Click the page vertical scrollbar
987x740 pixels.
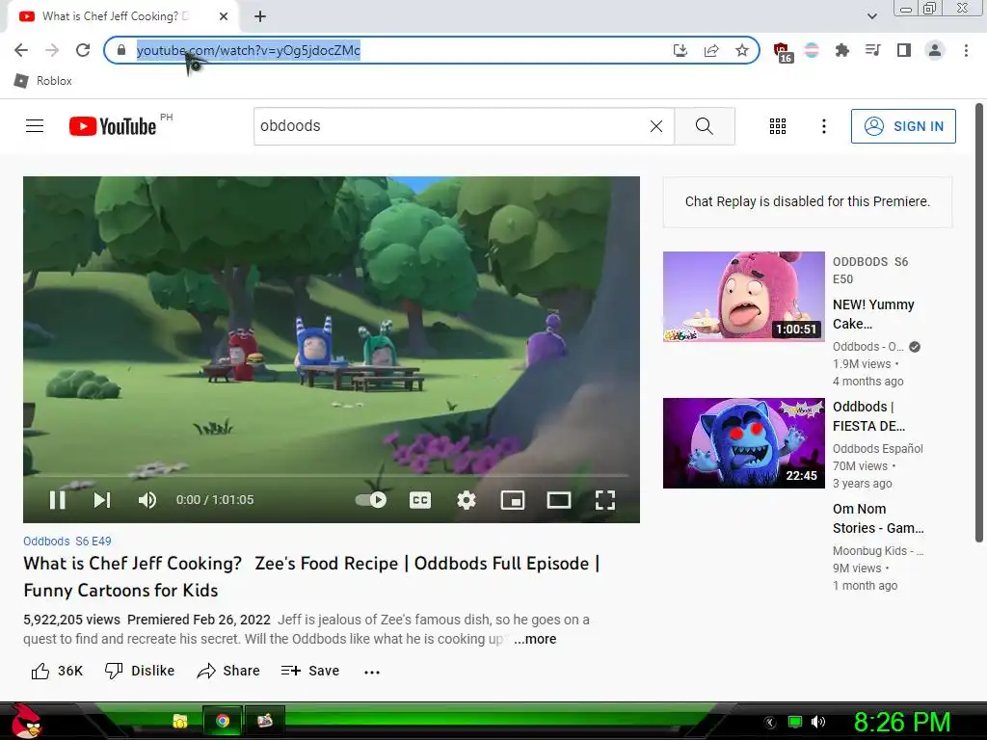pyautogui.click(x=979, y=324)
